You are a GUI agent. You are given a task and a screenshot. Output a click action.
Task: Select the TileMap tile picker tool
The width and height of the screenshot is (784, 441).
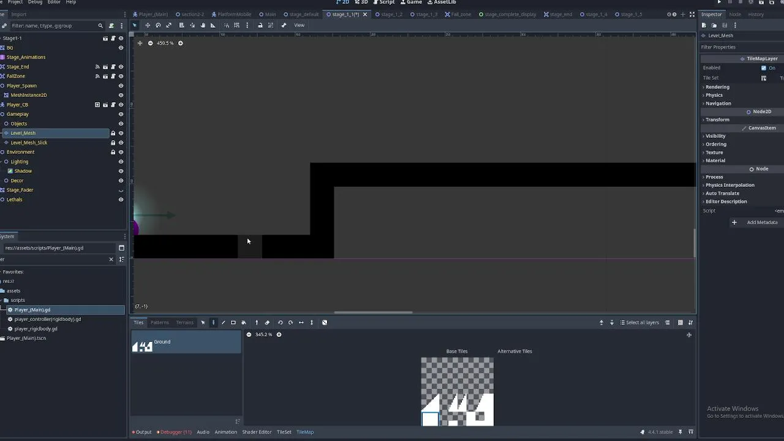257,322
